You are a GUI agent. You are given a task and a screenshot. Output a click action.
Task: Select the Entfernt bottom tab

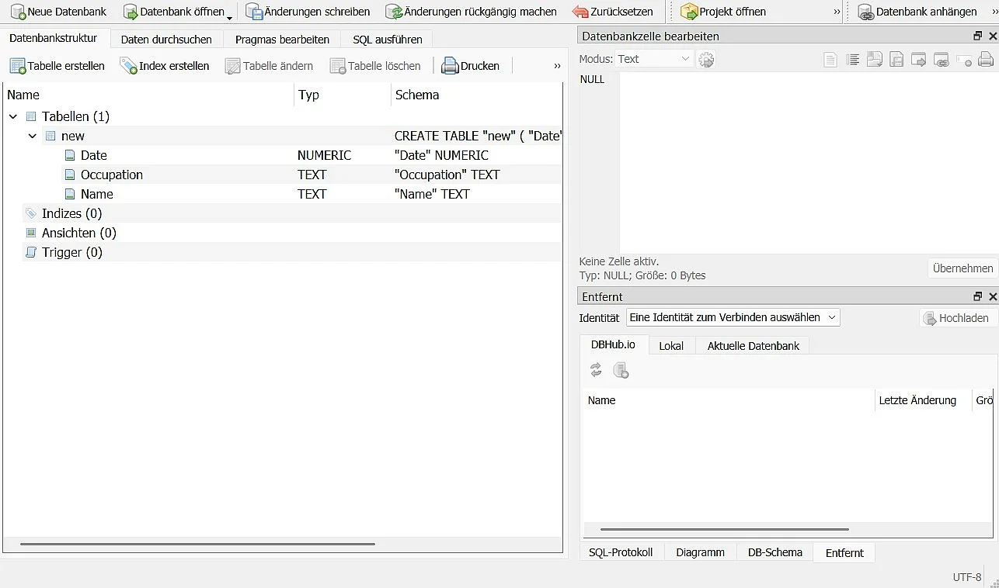844,552
